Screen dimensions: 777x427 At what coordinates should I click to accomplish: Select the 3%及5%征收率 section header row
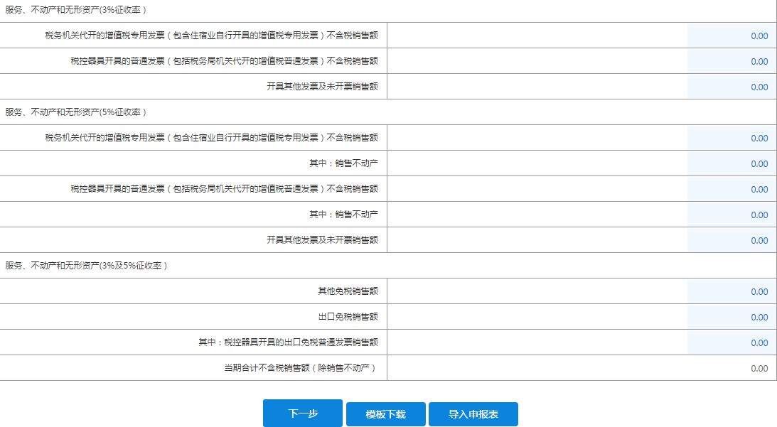[x=83, y=266]
